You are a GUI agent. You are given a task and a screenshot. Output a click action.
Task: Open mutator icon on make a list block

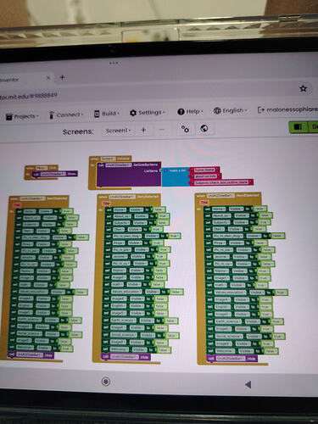click(165, 170)
